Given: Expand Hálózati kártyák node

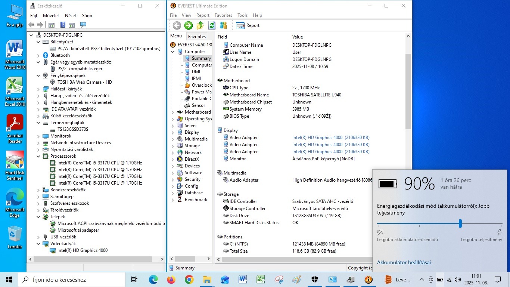Looking at the screenshot, I should [38, 89].
